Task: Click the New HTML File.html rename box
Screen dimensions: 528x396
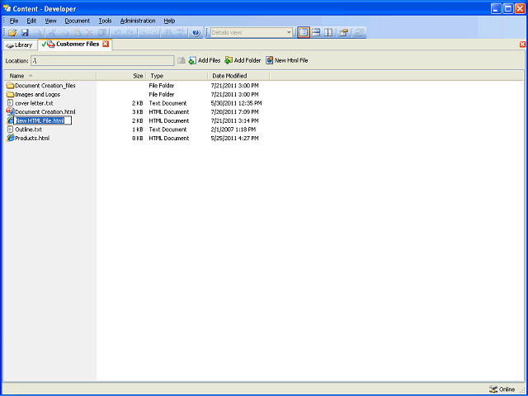Action: point(43,120)
